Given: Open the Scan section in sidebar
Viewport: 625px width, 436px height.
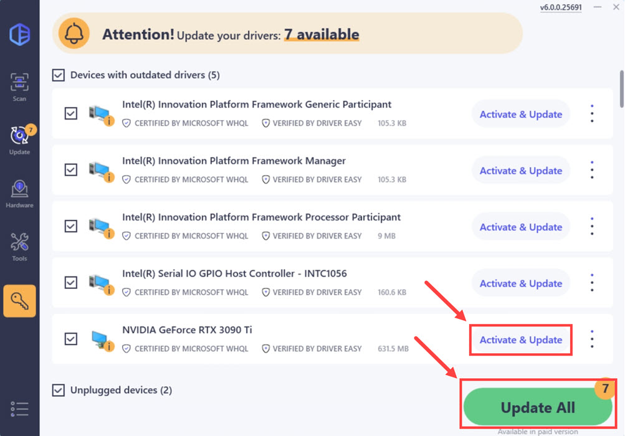Looking at the screenshot, I should coord(19,87).
